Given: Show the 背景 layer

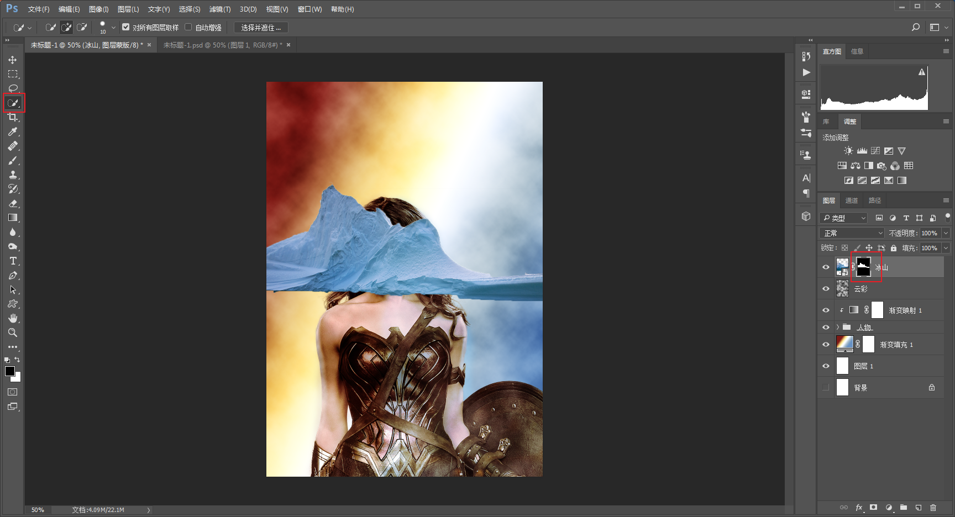Looking at the screenshot, I should tap(826, 388).
